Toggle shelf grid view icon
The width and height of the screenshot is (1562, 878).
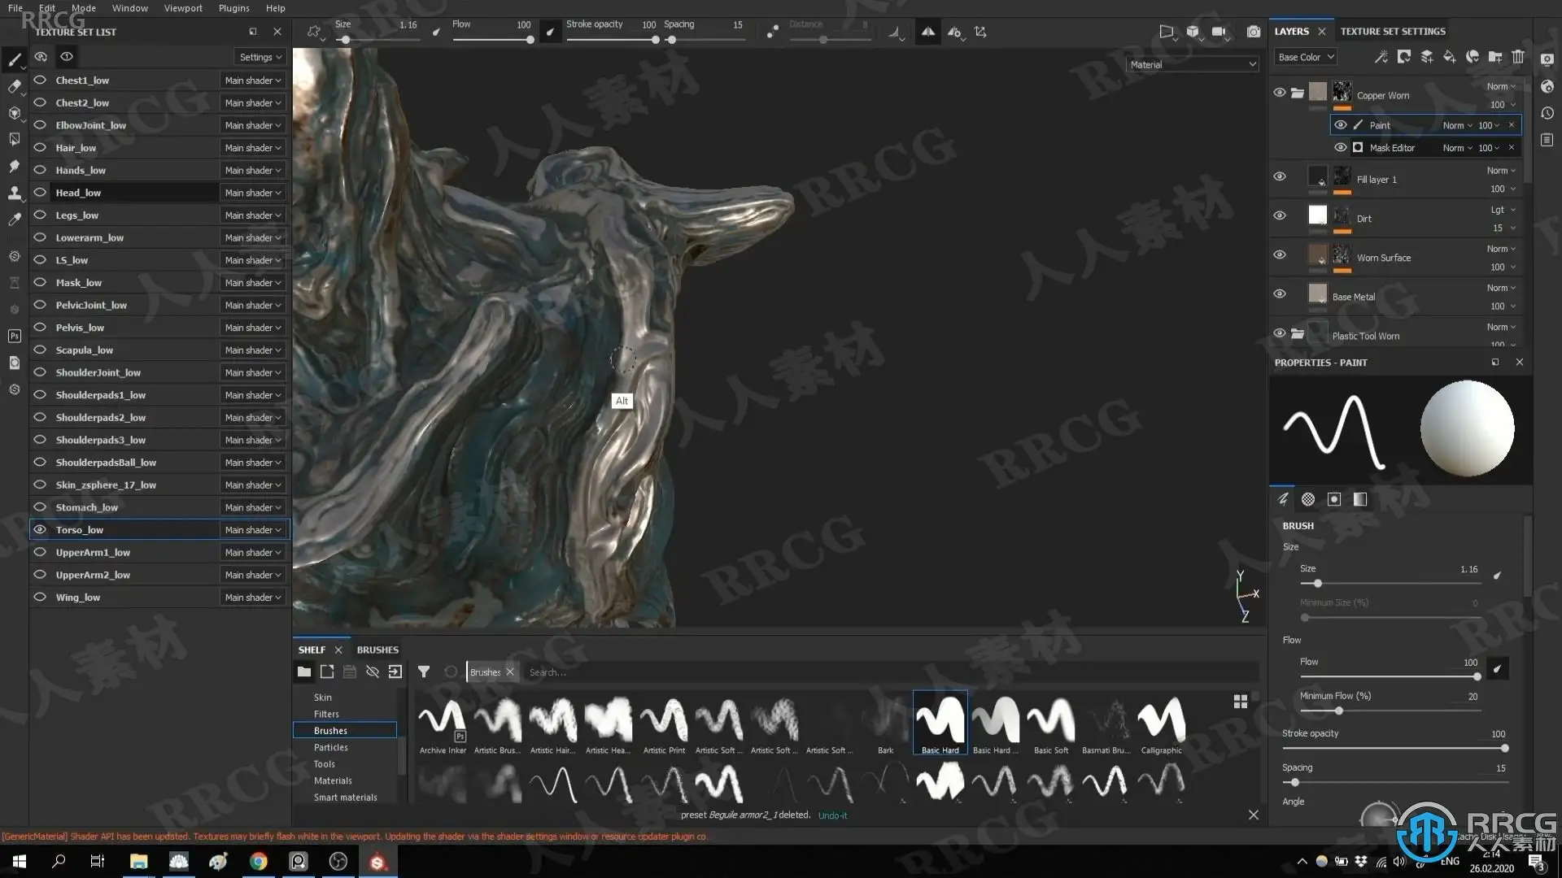[x=1241, y=702]
